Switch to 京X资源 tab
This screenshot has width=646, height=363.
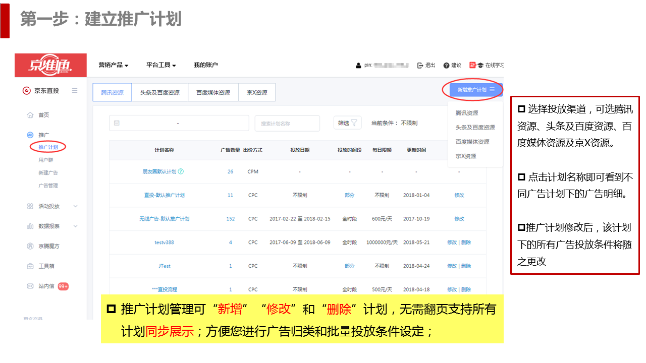pos(257,93)
